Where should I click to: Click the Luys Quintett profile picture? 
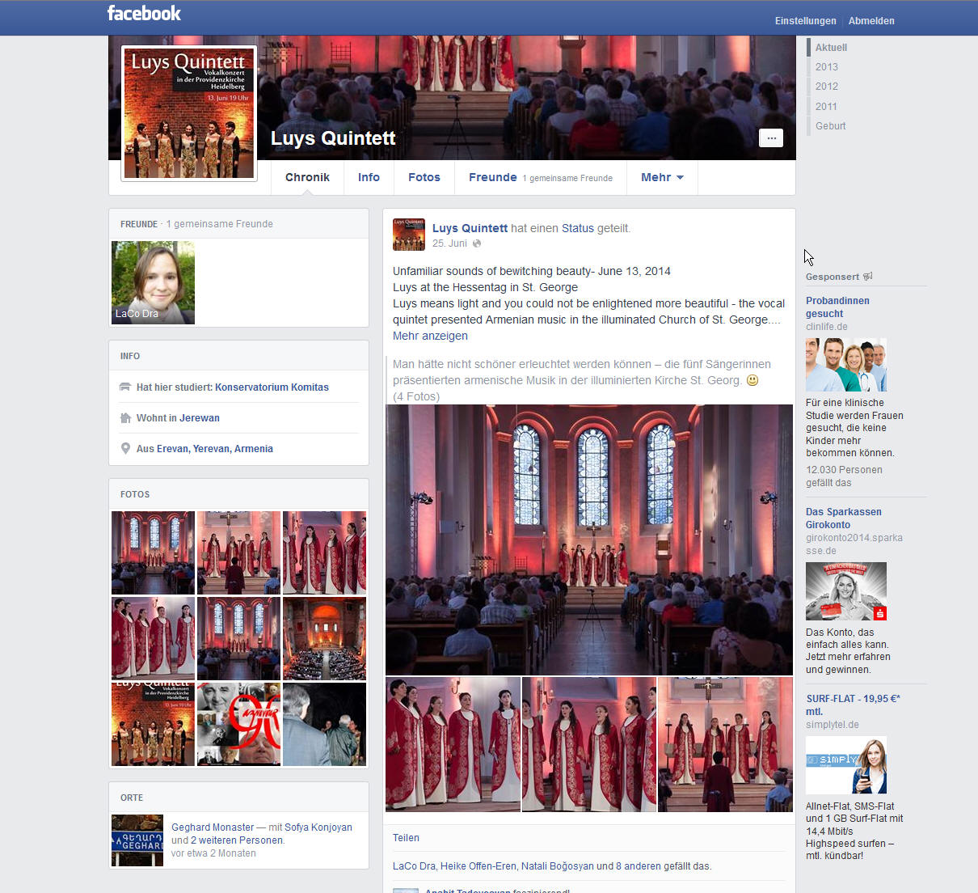(x=189, y=112)
